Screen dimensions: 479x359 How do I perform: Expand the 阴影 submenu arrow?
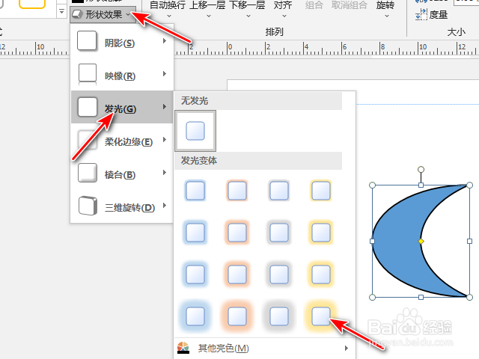click(x=165, y=41)
